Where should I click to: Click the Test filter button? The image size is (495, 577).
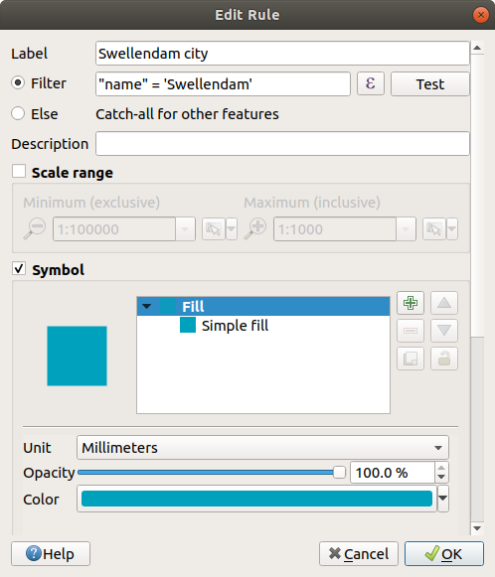(430, 83)
